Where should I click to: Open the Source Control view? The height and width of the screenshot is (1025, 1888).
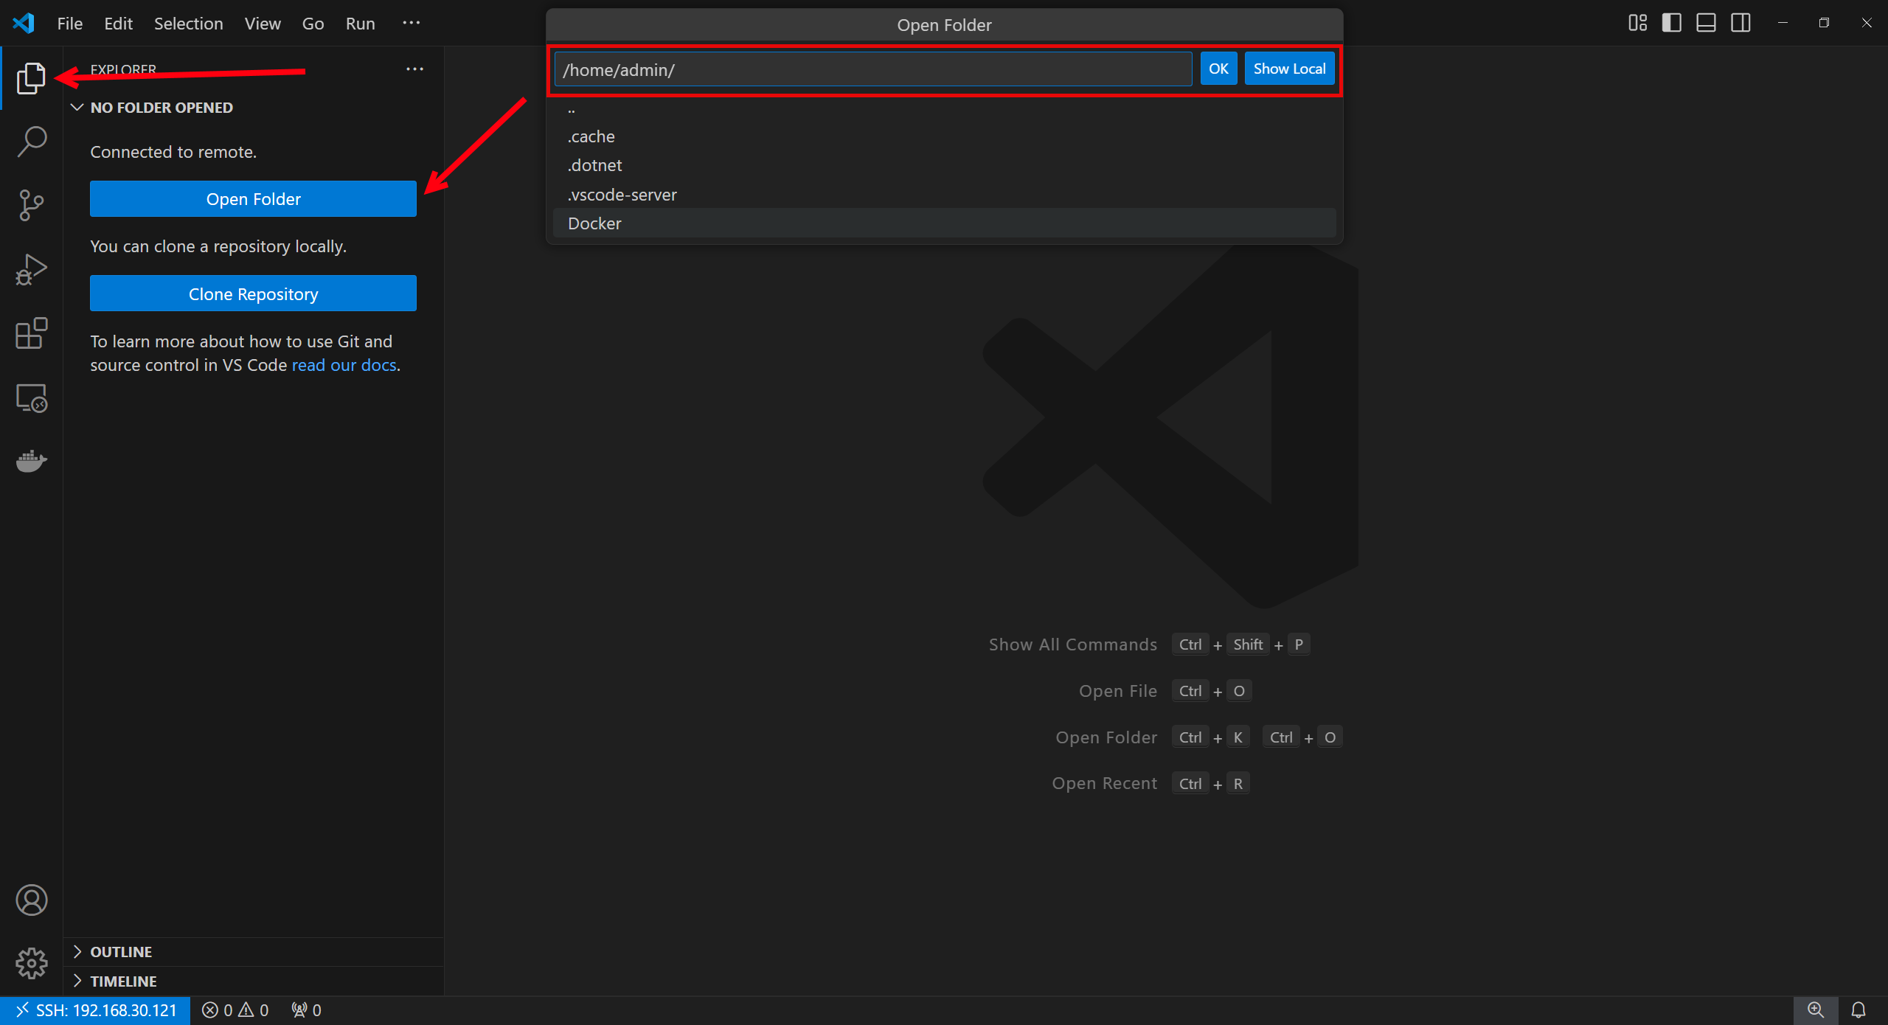click(x=32, y=205)
